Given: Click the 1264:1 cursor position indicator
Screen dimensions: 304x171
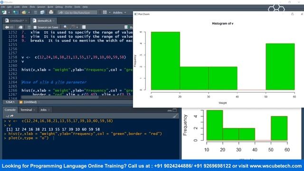Looking at the screenshot, I should [10, 102].
